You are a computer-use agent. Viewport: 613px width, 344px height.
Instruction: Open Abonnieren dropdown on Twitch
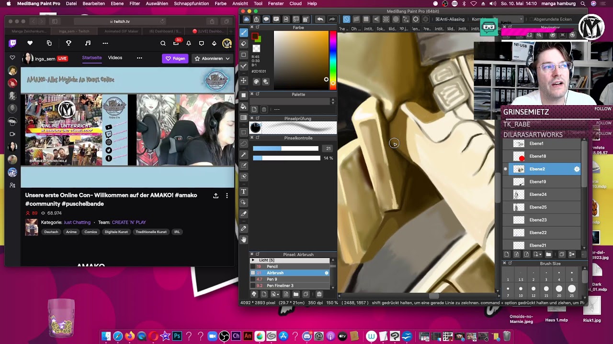click(227, 59)
